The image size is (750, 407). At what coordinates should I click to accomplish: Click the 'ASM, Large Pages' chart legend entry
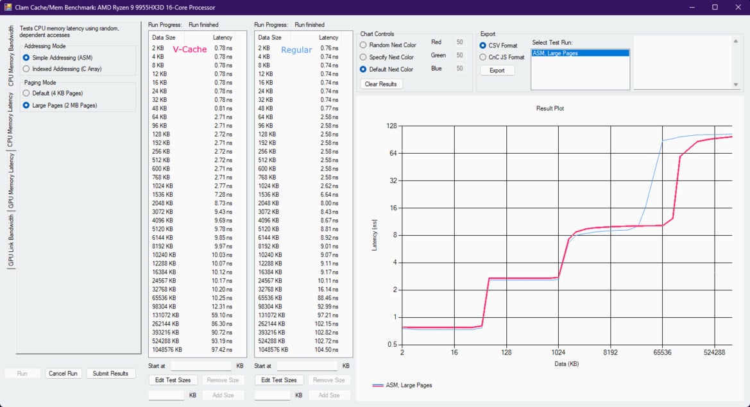pos(402,385)
